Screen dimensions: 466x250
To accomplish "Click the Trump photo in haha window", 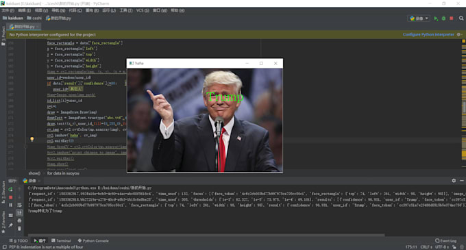I will [205, 121].
